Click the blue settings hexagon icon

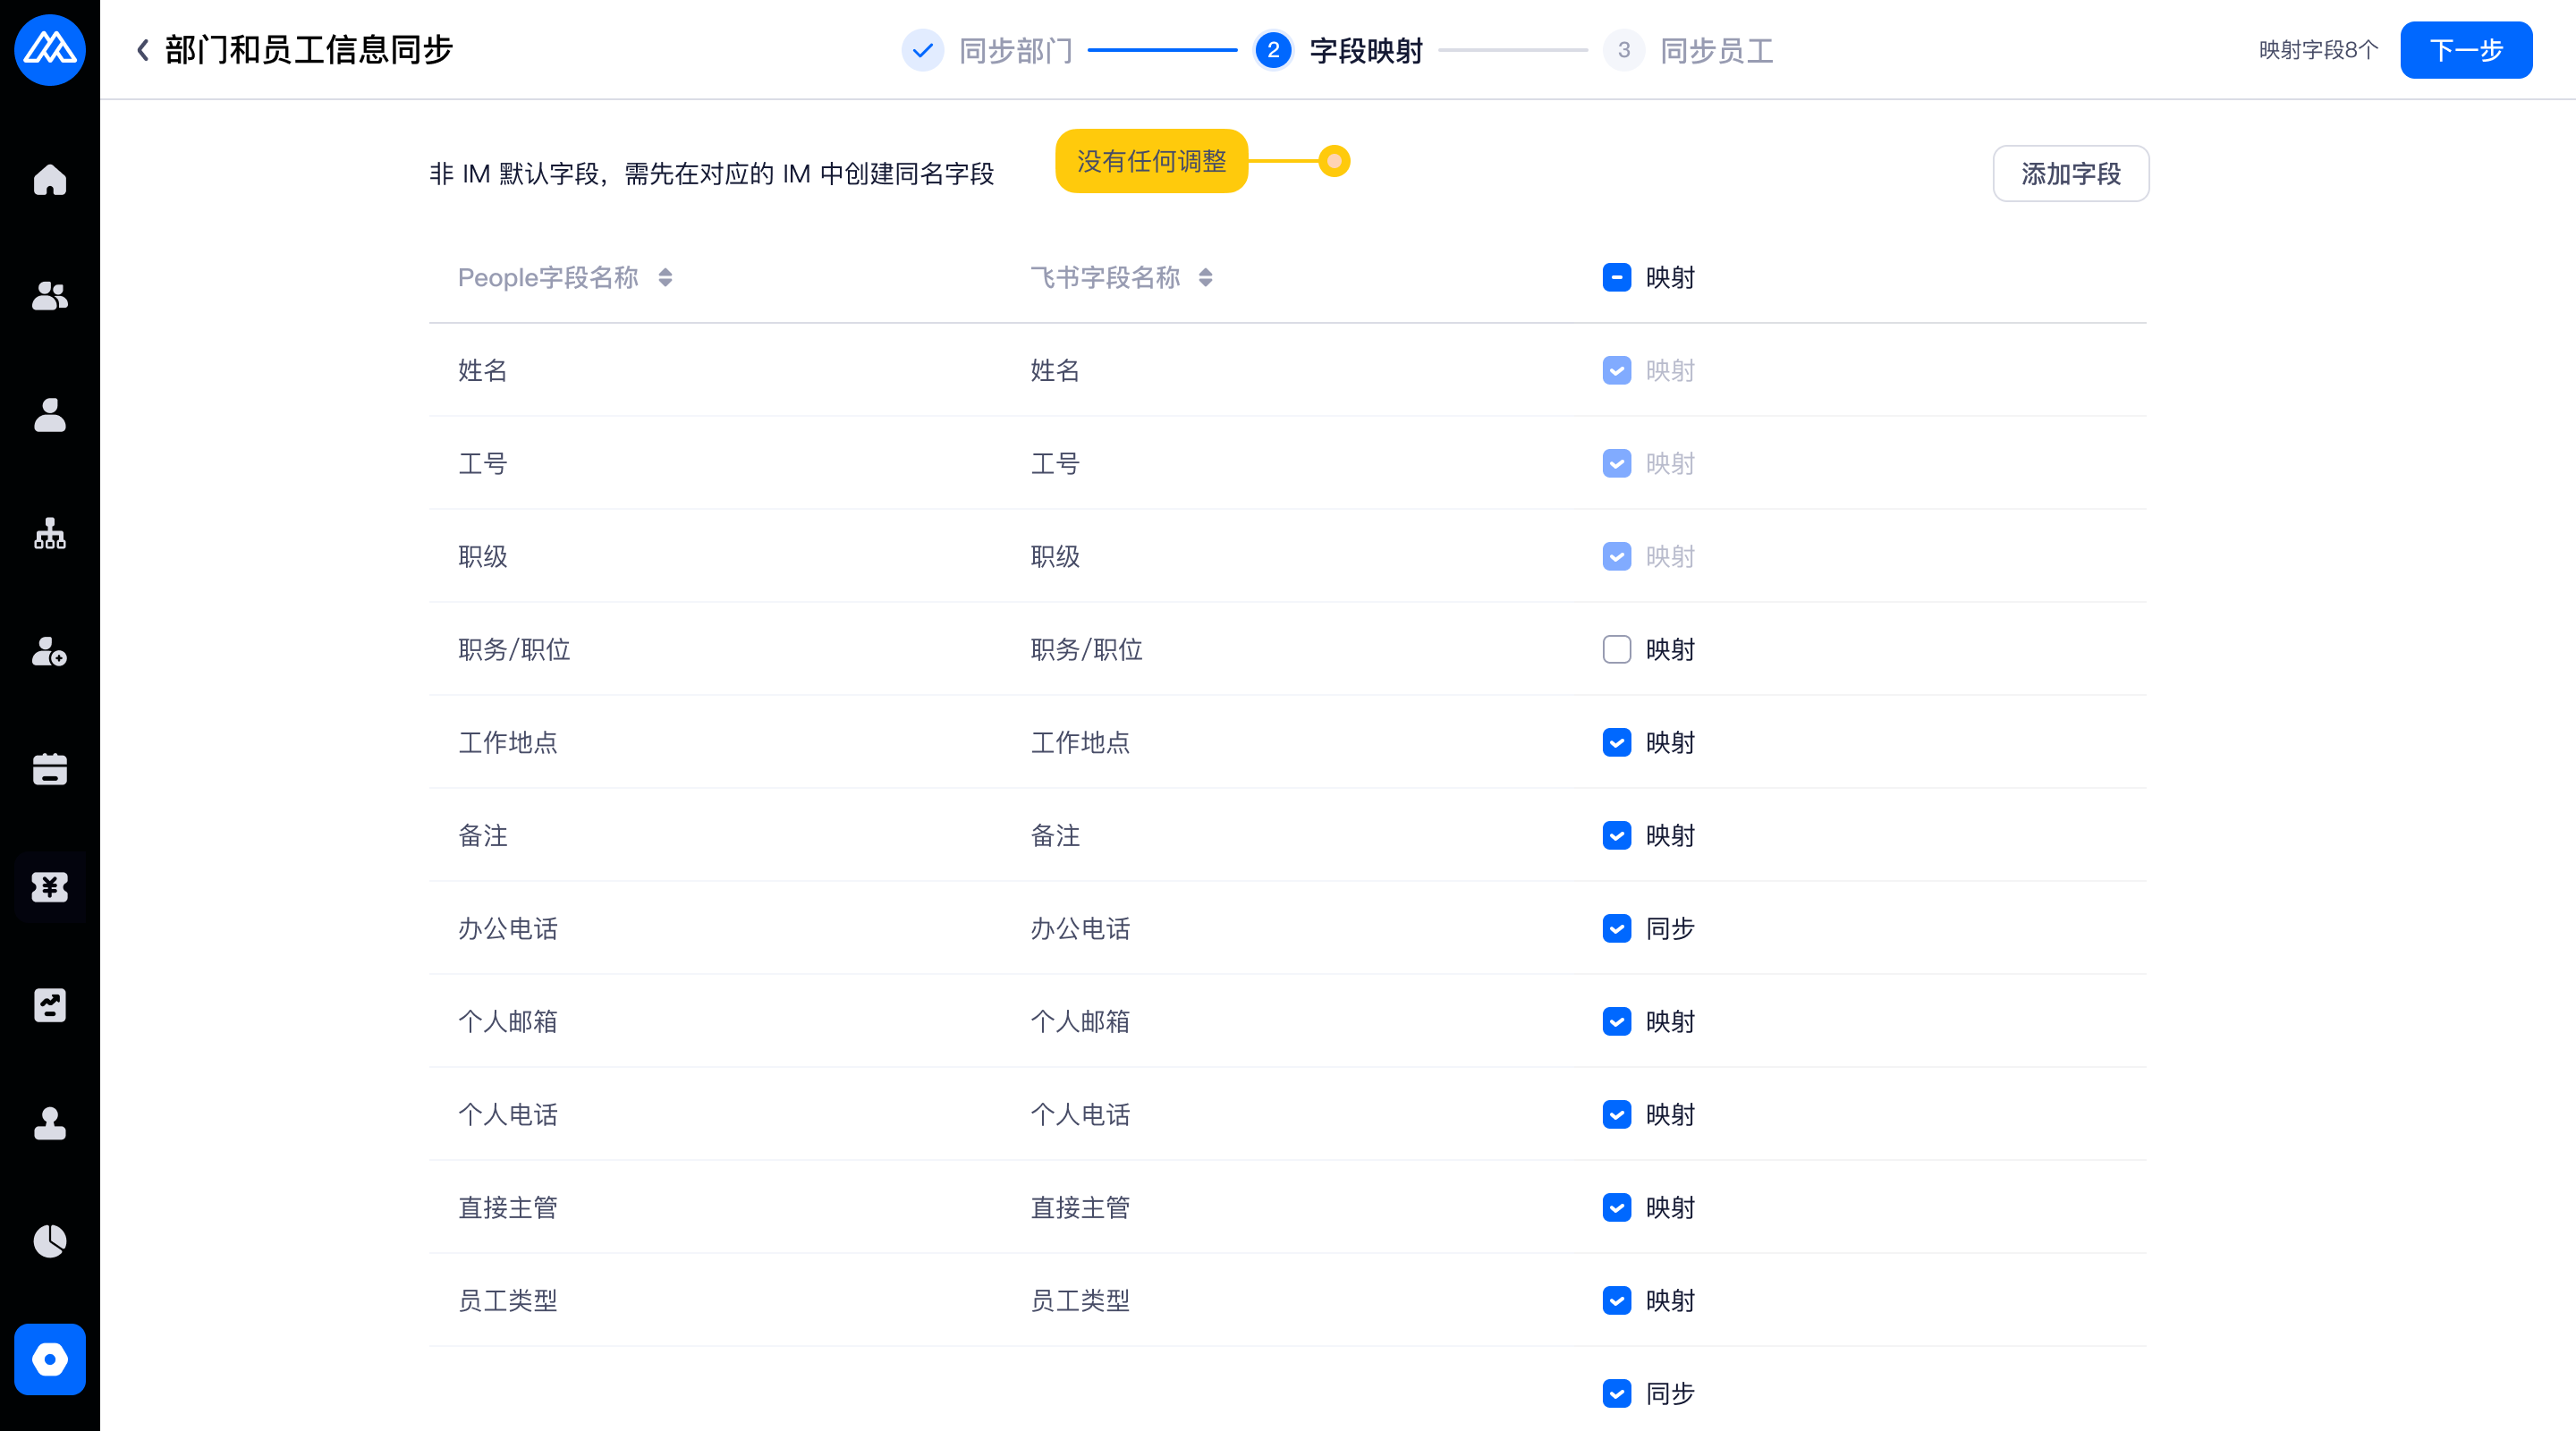click(49, 1359)
